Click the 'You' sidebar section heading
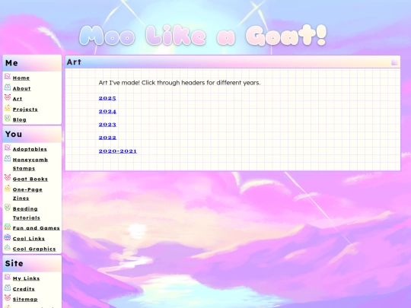411x308 pixels. point(14,134)
